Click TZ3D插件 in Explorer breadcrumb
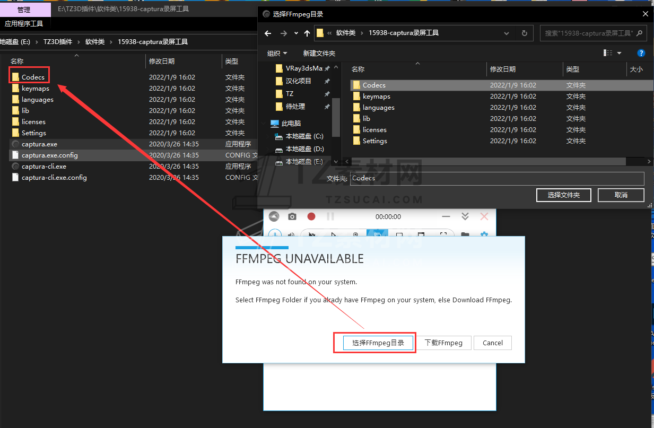Viewport: 654px width, 428px height. [x=58, y=42]
